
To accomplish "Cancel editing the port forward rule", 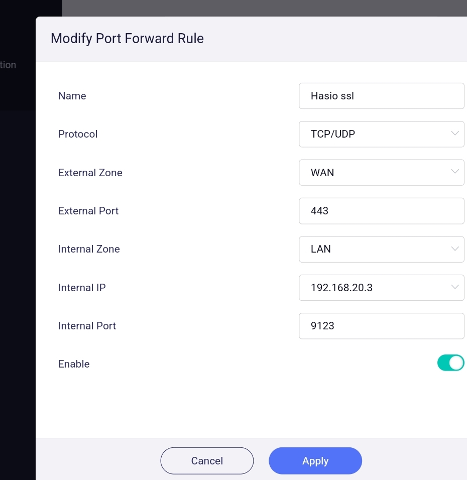I will coord(207,461).
